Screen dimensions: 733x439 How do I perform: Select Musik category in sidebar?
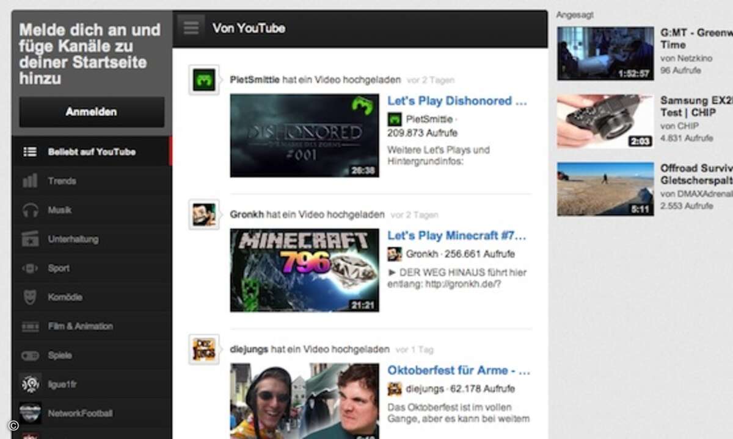click(x=92, y=210)
